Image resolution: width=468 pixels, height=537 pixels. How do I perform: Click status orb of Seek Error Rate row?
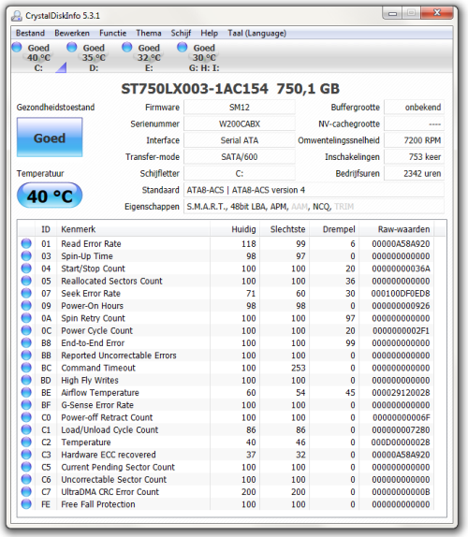26,293
